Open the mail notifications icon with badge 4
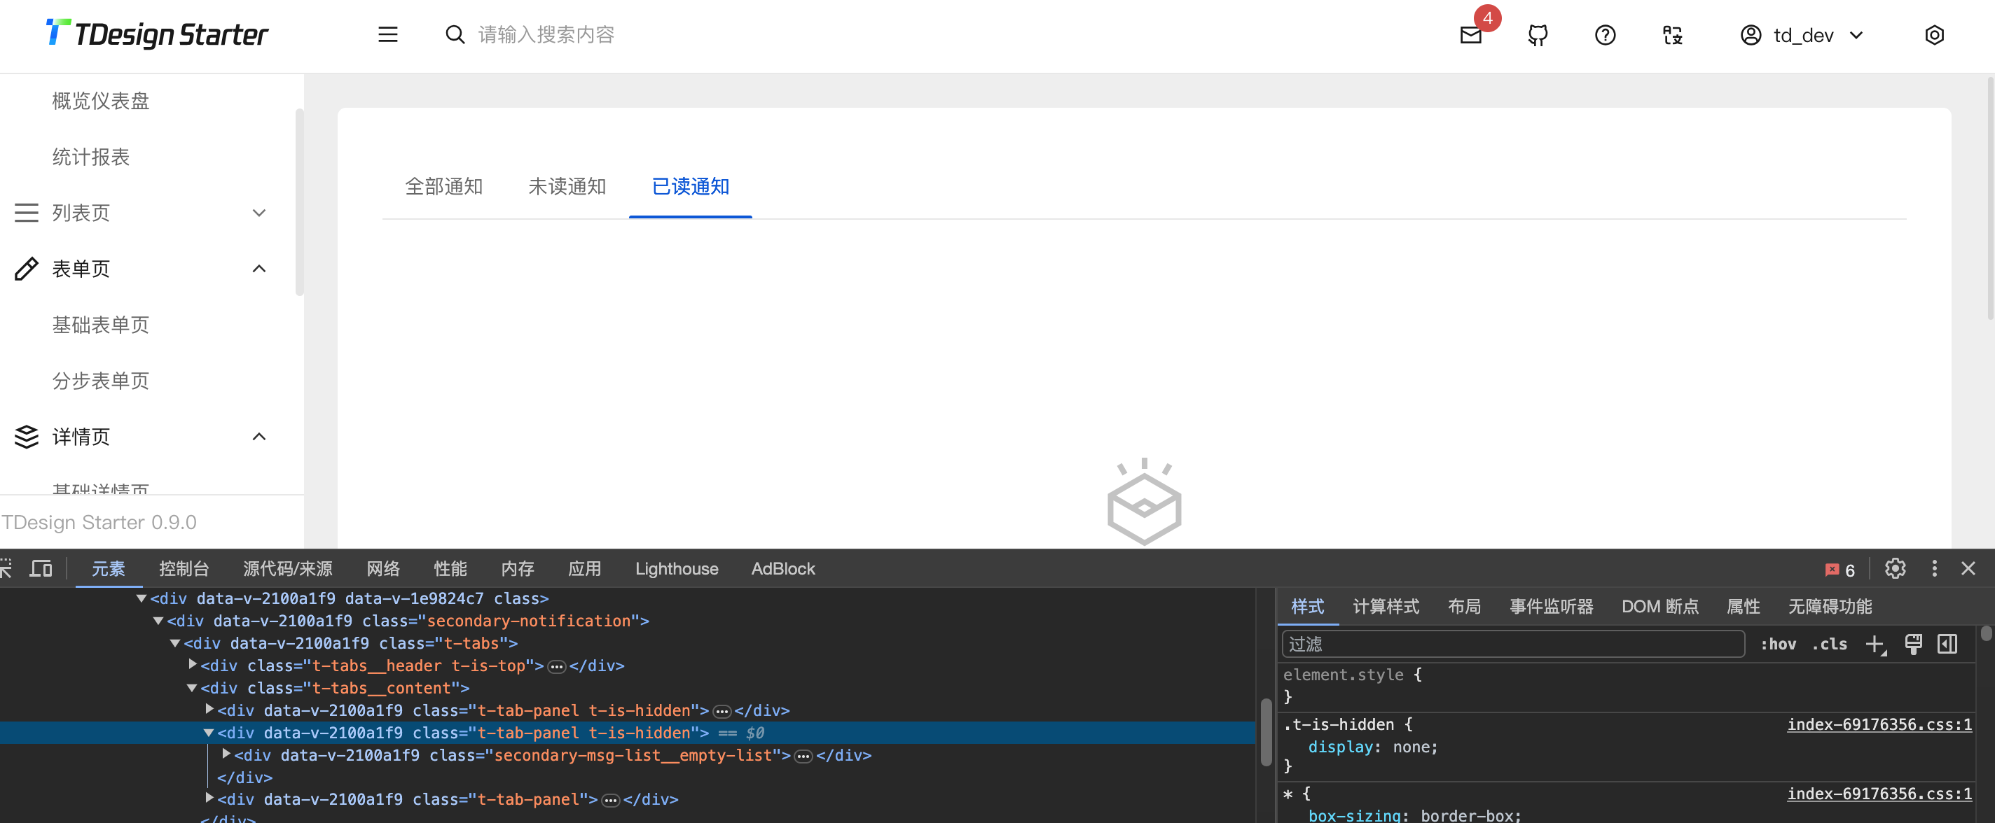Image resolution: width=1995 pixels, height=823 pixels. point(1470,36)
